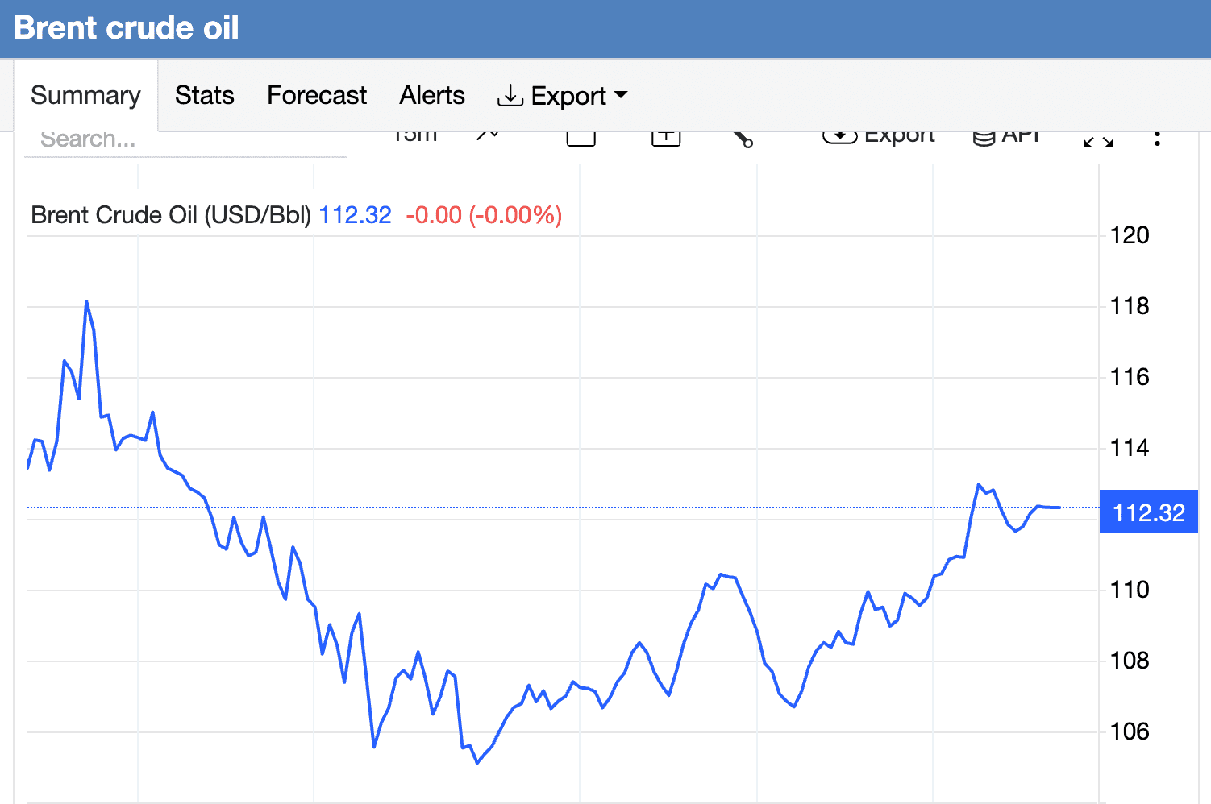Select the 15m interval option

pos(414,135)
